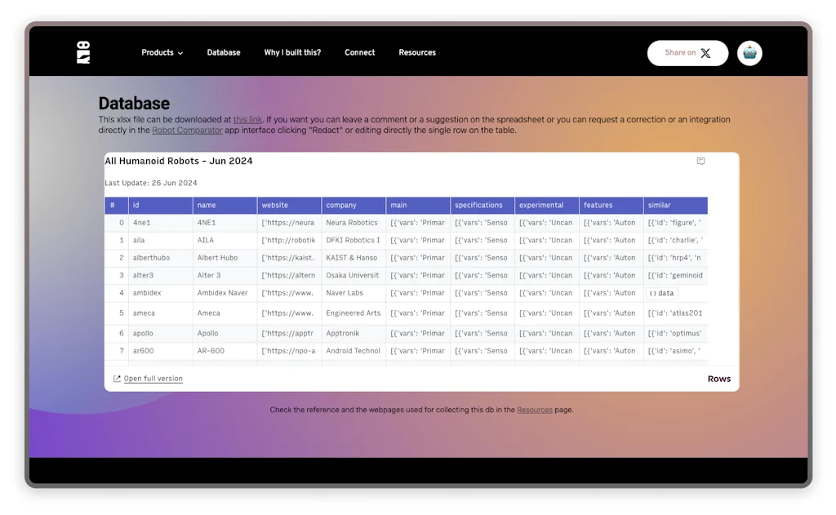Click the company cell 'Apptronik'
This screenshot has height=515, width=836.
354,334
